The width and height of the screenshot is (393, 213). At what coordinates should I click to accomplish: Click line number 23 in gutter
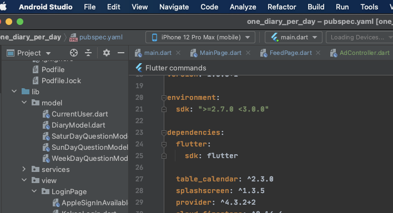(x=139, y=133)
